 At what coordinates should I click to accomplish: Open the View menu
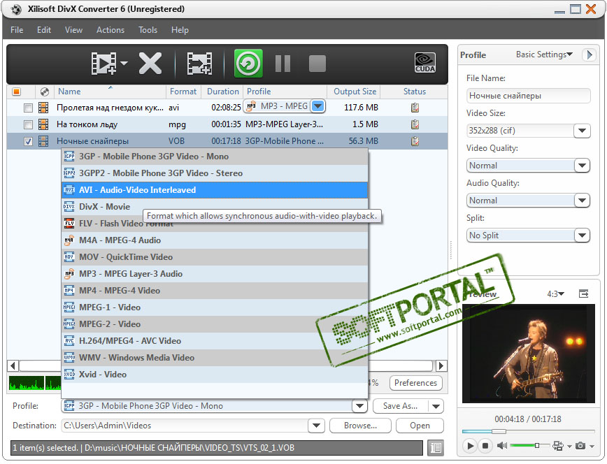coord(73,30)
